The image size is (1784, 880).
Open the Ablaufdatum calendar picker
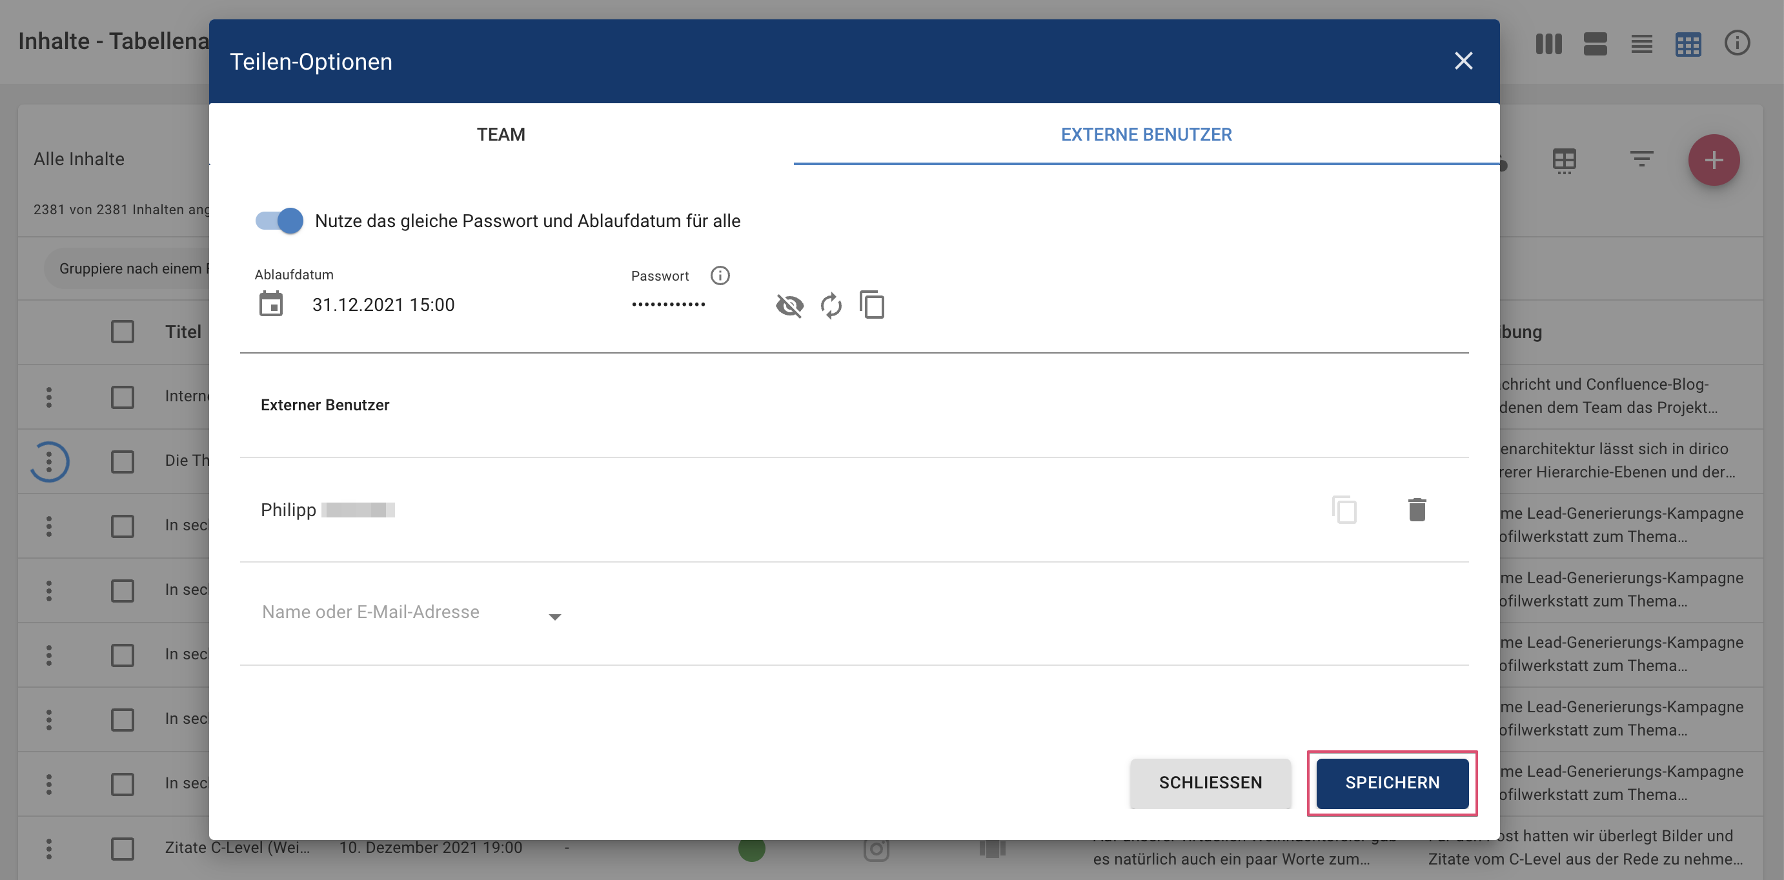pos(271,304)
